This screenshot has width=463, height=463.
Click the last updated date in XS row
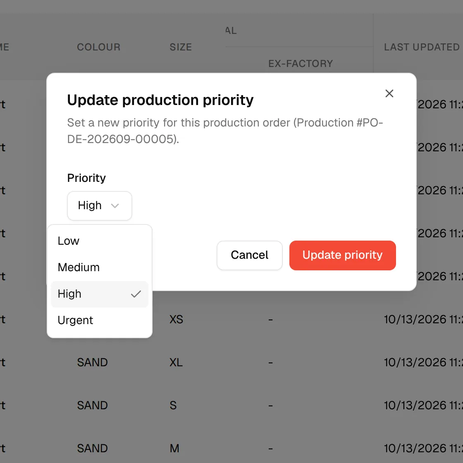pyautogui.click(x=423, y=320)
